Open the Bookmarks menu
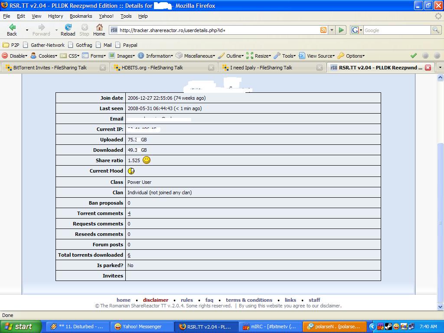The height and width of the screenshot is (333, 444). (81, 16)
